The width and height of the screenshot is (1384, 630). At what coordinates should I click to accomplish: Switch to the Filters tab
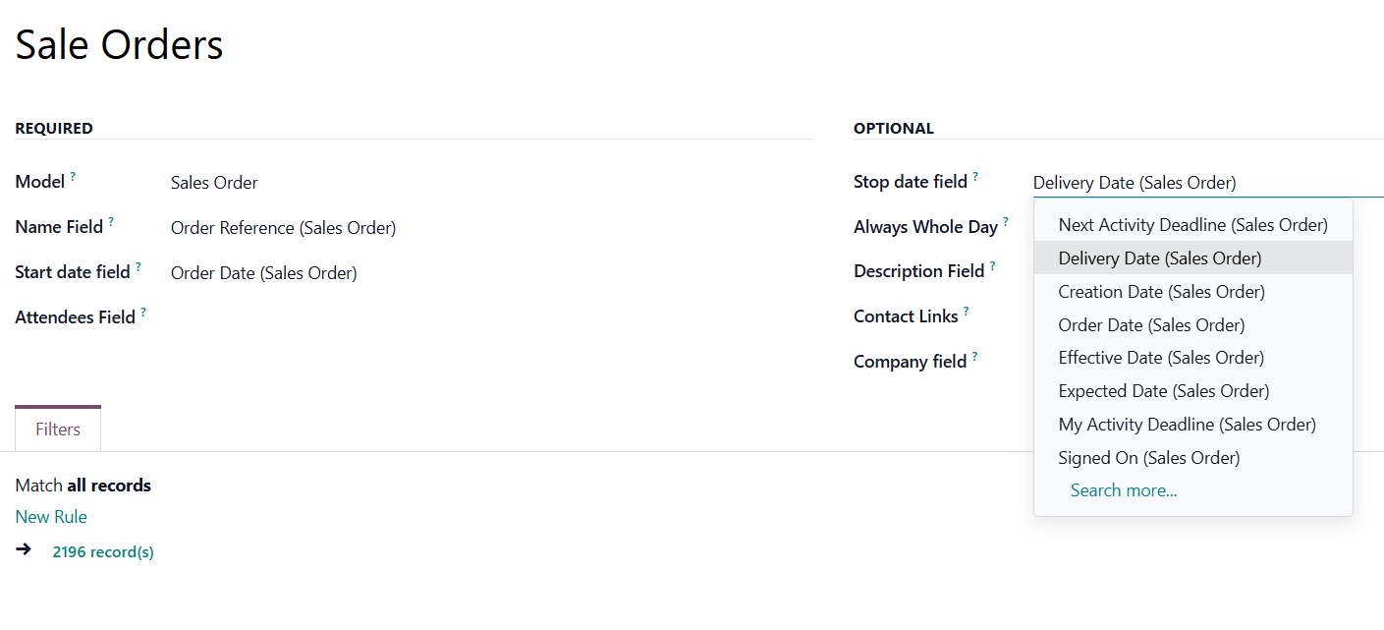[58, 430]
